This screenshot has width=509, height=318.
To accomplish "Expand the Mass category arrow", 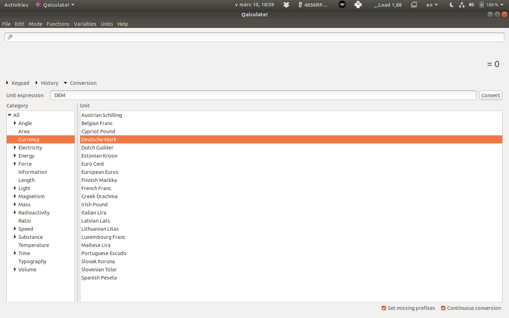I will click(15, 205).
